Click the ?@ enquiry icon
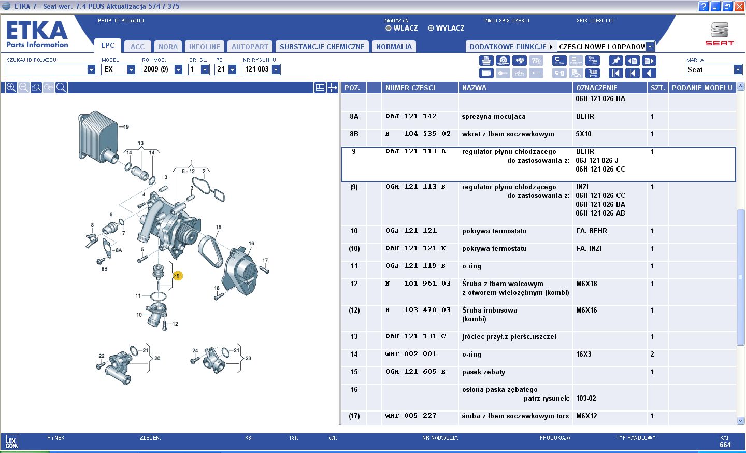Viewport: 746px width, 453px height. [x=536, y=61]
